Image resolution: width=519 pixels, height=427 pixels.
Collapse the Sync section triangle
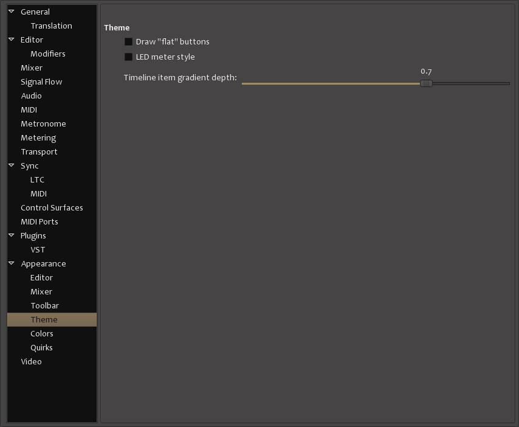[x=12, y=165]
